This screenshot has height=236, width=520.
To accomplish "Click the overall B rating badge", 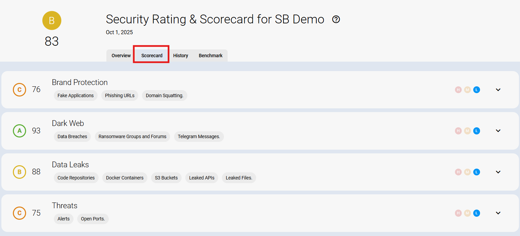I will (52, 20).
